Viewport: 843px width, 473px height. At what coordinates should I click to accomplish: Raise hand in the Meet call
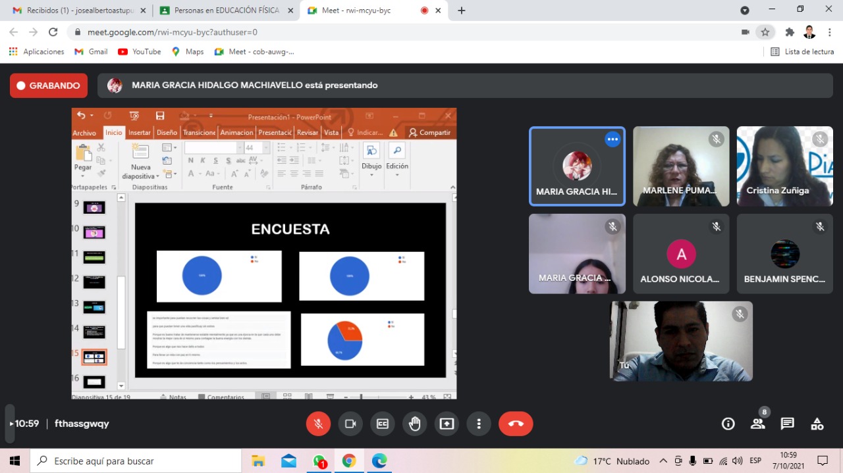pos(414,424)
